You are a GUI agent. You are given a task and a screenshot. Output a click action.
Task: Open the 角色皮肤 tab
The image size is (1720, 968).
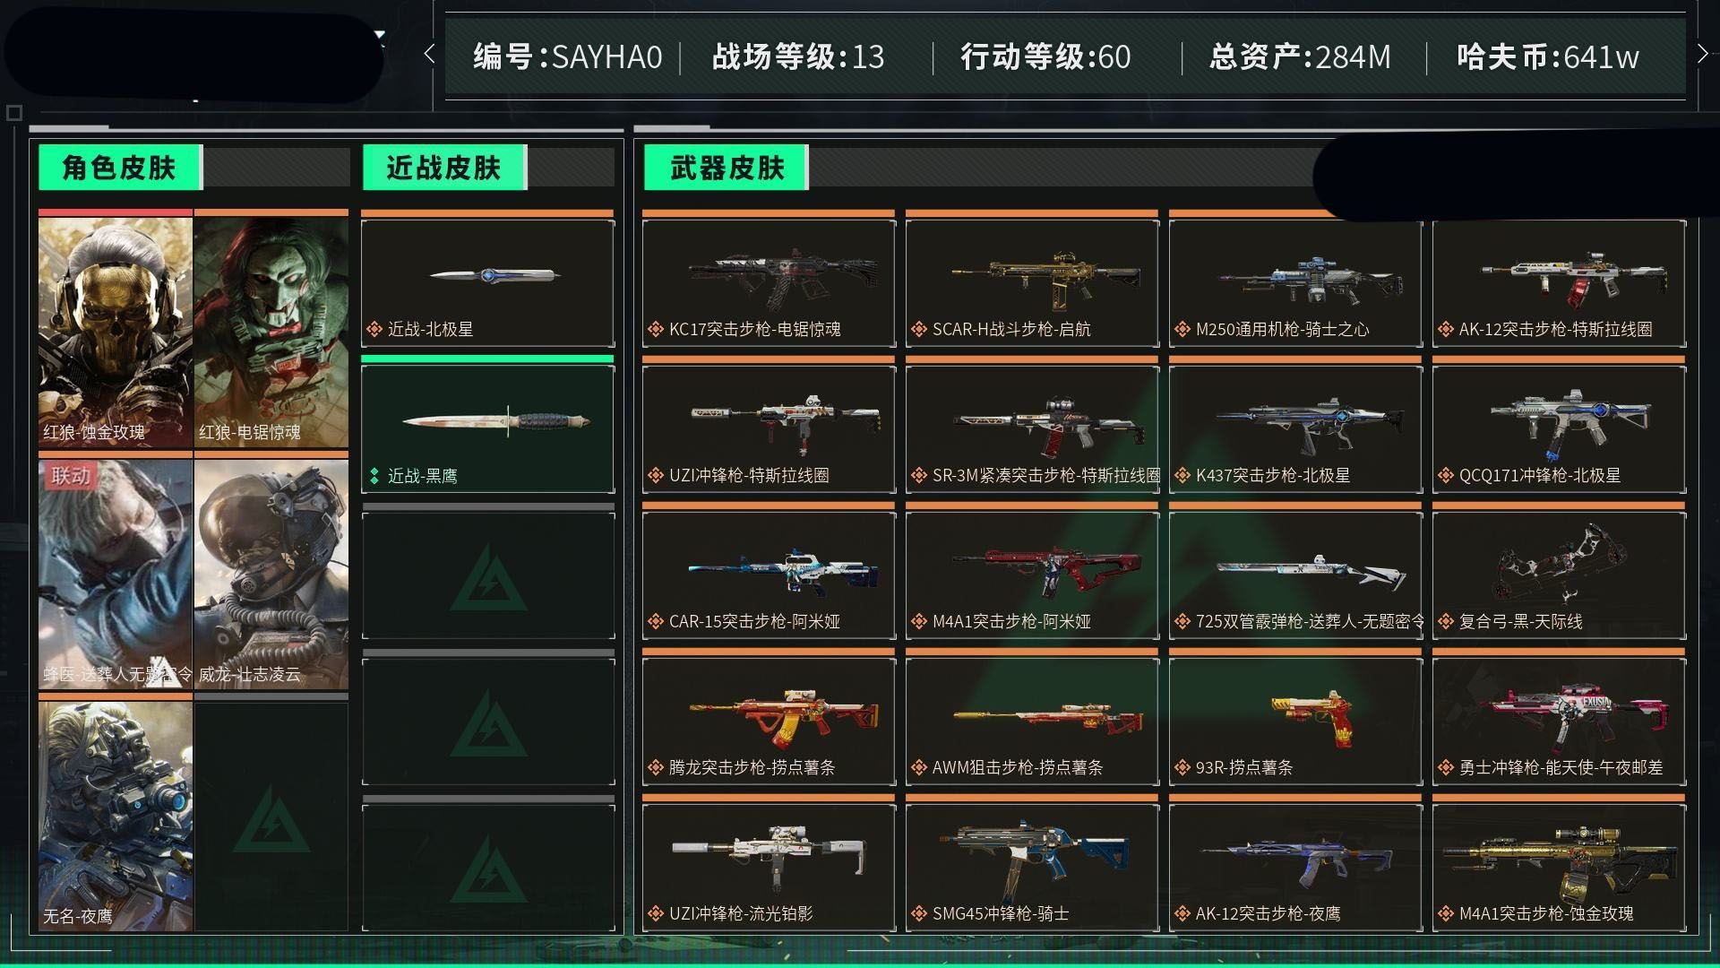120,168
